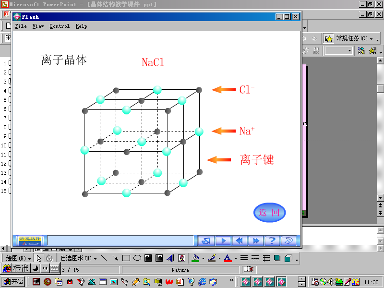
Task: Open Flash player help via question mark icon
Action: pos(272,240)
